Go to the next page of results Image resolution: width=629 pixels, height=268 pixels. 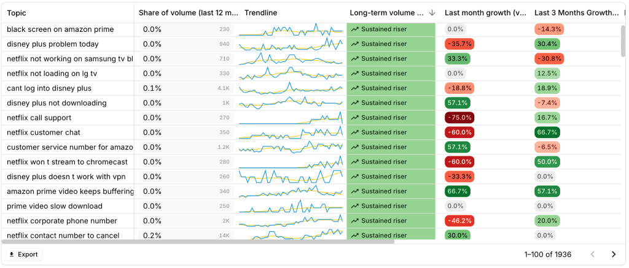click(614, 255)
